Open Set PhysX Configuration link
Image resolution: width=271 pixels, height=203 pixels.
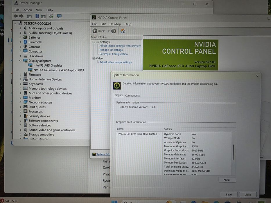point(114,54)
